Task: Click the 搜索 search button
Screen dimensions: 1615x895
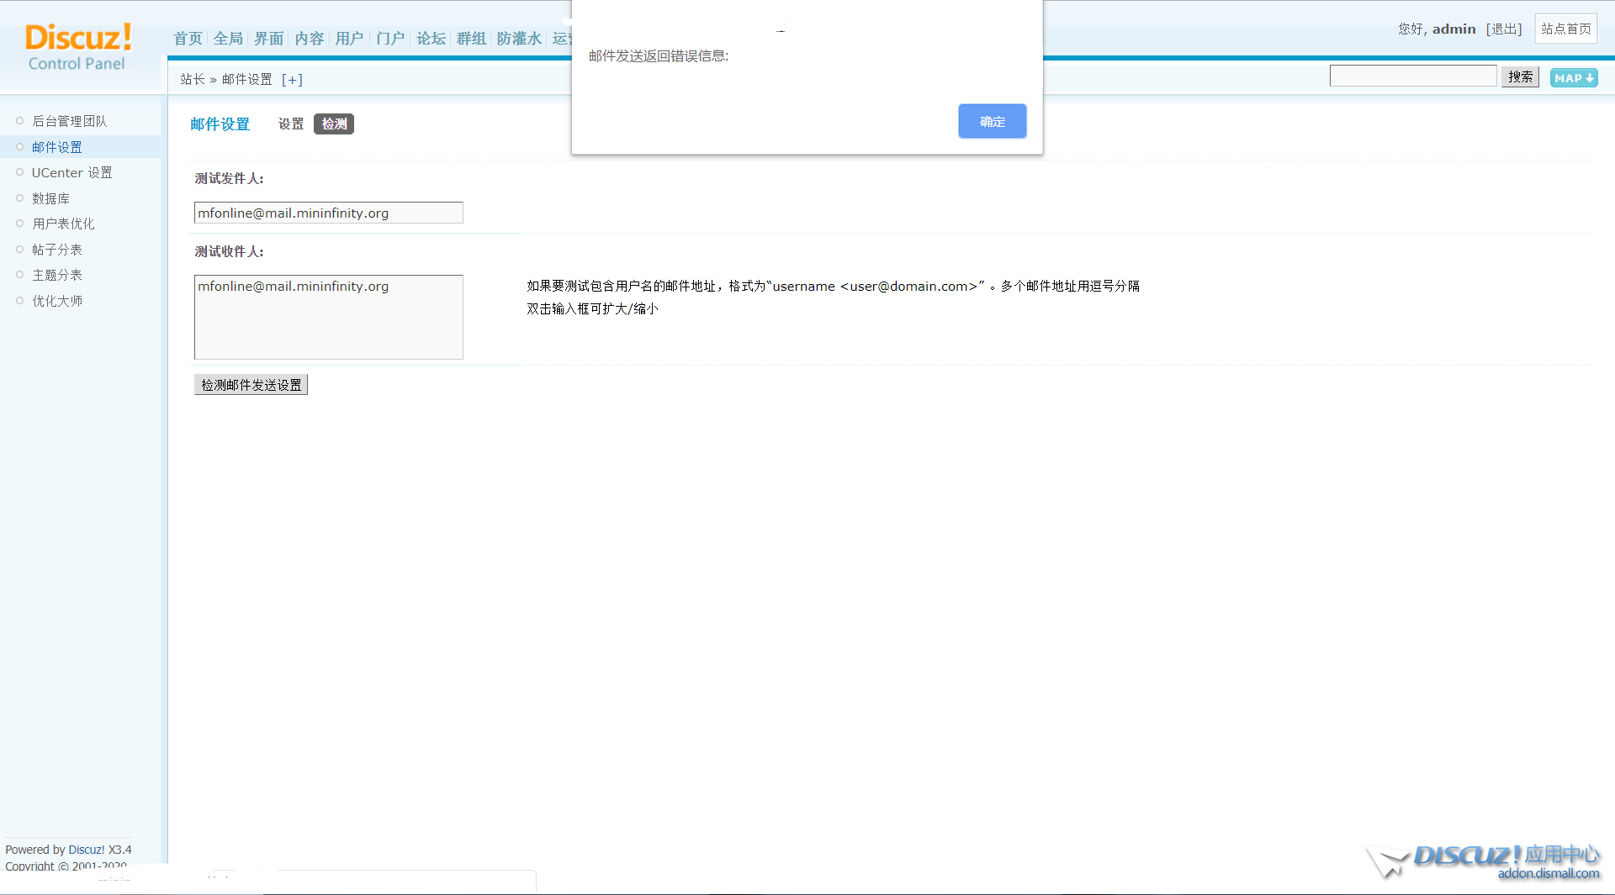Action: tap(1519, 76)
